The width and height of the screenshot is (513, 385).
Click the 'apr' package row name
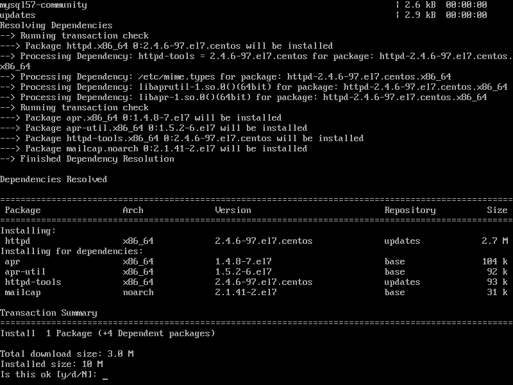point(12,262)
